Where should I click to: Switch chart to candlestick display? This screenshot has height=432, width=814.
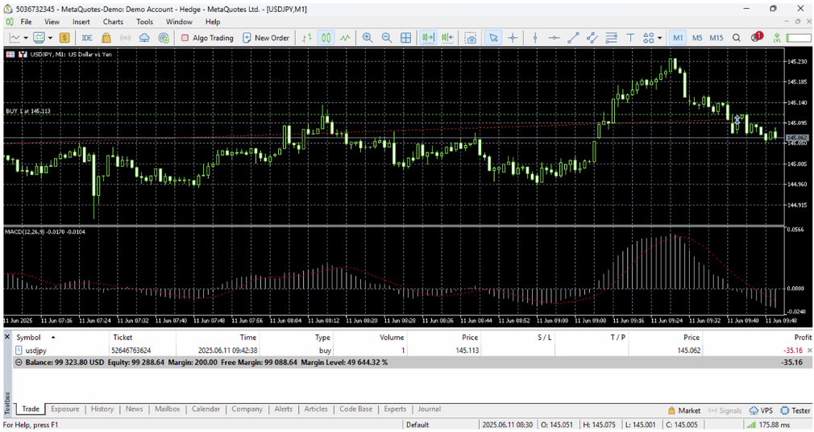[x=326, y=38]
